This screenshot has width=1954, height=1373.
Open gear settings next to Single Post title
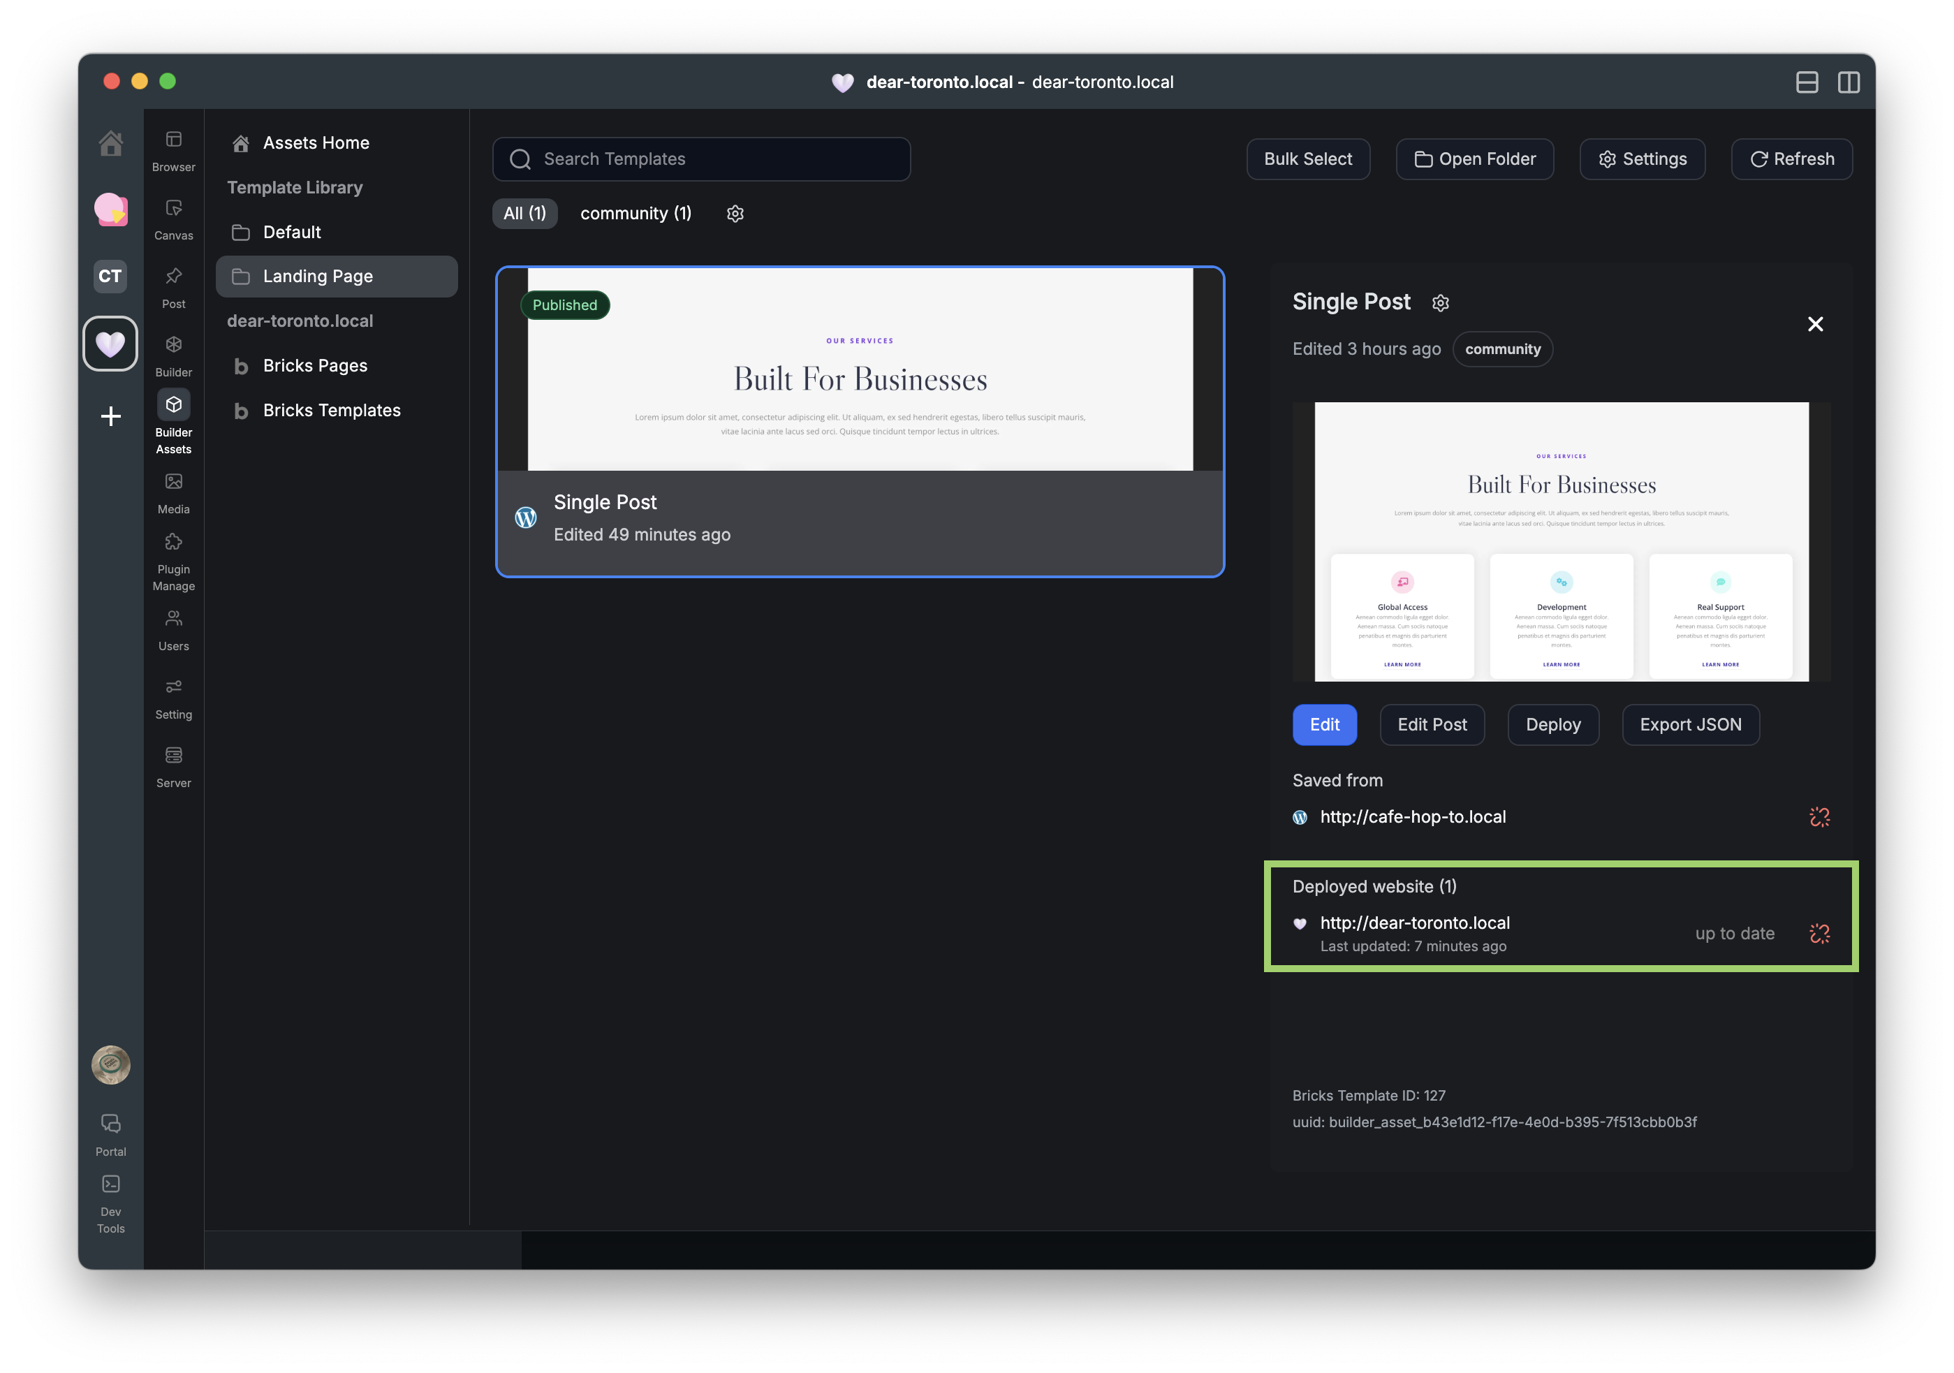click(1440, 303)
